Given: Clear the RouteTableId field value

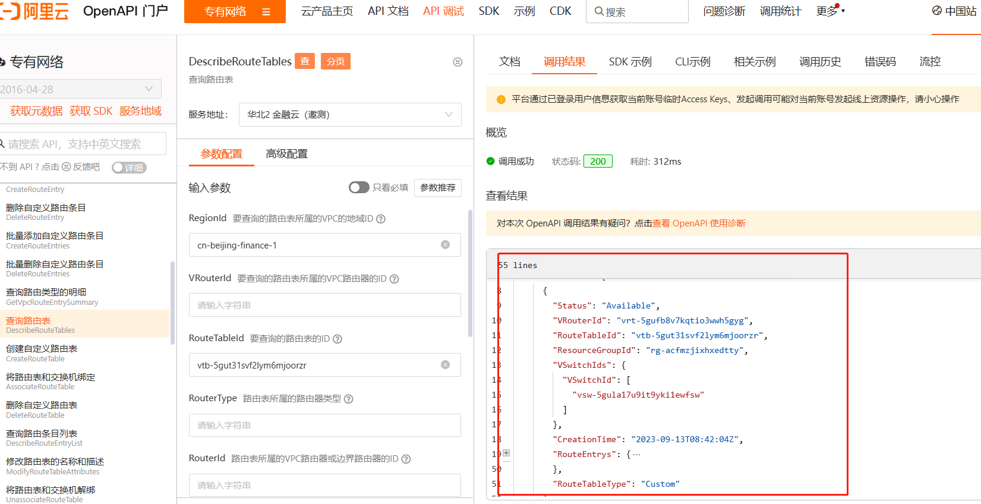Looking at the screenshot, I should coord(445,365).
